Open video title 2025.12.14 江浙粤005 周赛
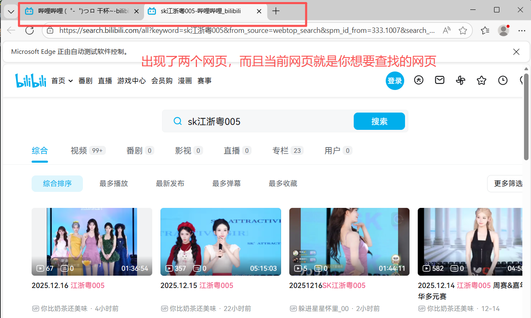 (x=470, y=291)
